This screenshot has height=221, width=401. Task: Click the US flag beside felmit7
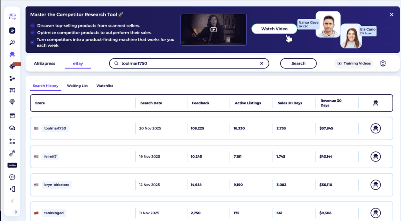click(36, 156)
